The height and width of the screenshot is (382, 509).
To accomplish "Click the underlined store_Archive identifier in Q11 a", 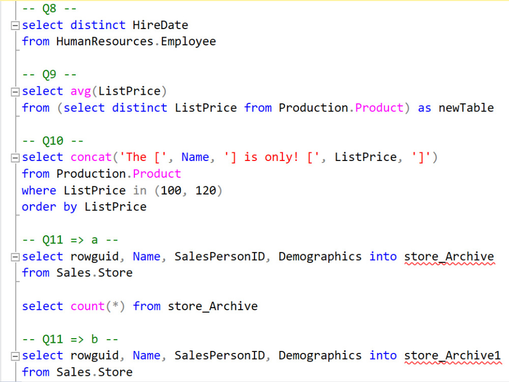I will pyautogui.click(x=449, y=257).
